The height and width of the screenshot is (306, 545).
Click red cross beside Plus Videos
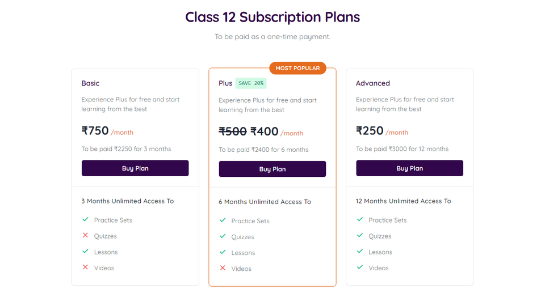[x=223, y=268]
